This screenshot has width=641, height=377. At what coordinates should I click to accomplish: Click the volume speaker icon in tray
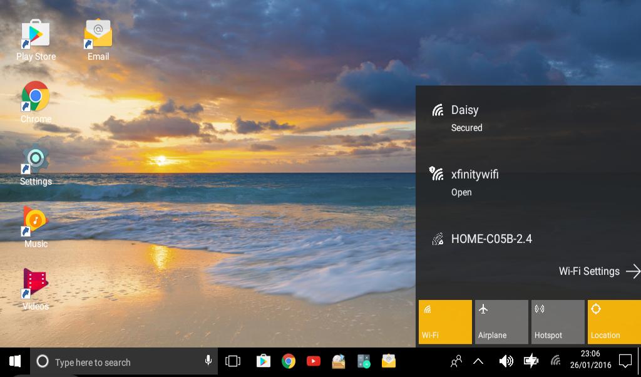click(506, 361)
